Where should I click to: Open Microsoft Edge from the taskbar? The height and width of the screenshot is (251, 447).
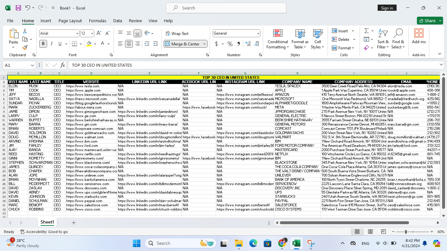pos(253,243)
